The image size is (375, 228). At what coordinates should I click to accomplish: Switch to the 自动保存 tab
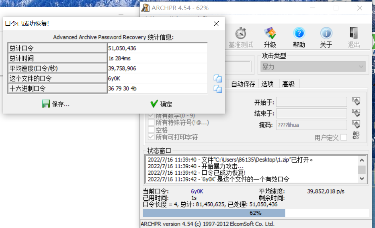(x=243, y=84)
